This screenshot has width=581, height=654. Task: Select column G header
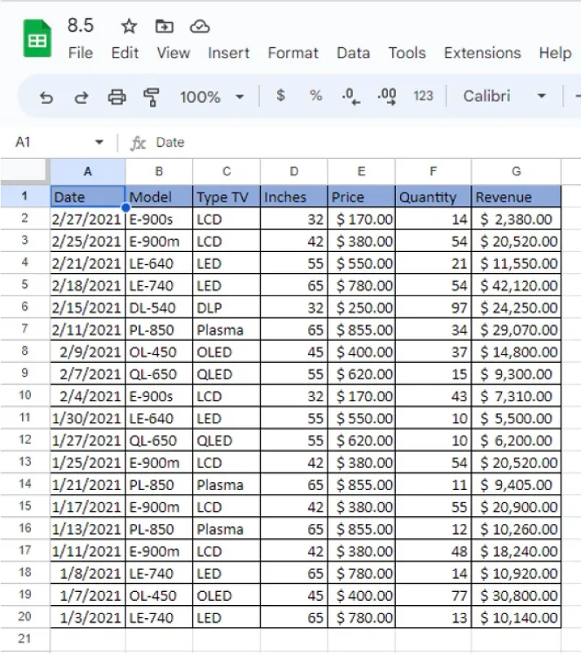click(x=516, y=171)
